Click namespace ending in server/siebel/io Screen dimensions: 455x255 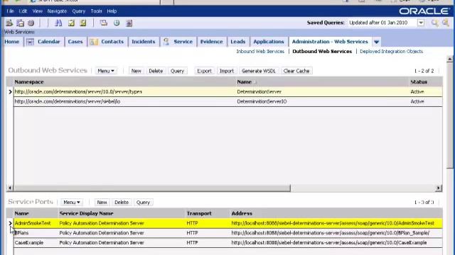(68, 102)
